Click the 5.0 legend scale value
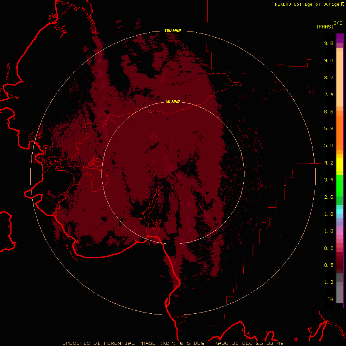Viewport: 346px width, 346px height. click(329, 146)
